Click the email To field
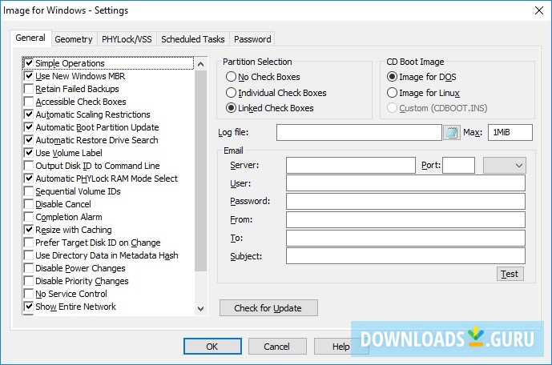The image size is (552, 365). pyautogui.click(x=405, y=238)
